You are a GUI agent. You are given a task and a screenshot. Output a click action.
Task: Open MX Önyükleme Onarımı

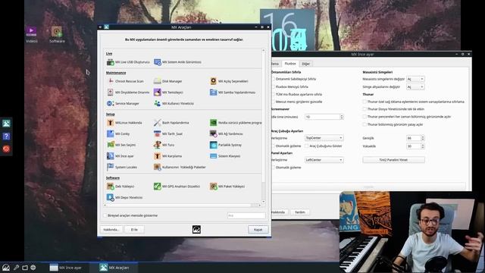pyautogui.click(x=128, y=93)
